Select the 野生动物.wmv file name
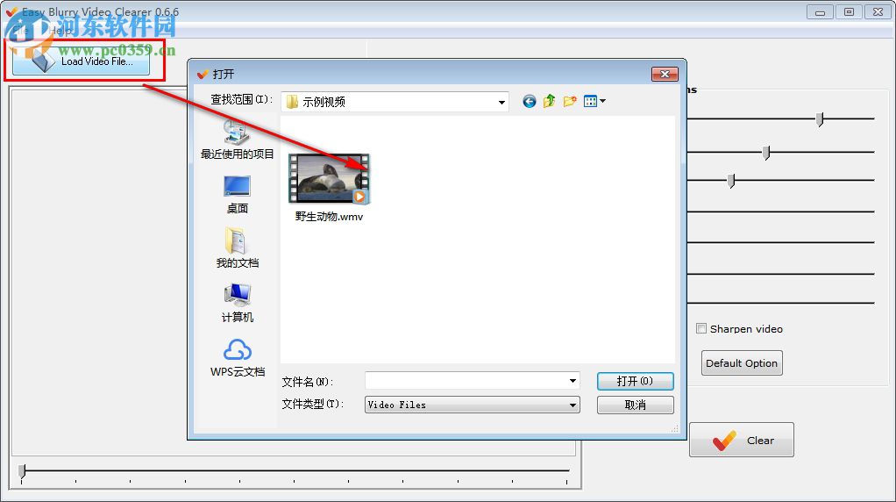 tap(329, 217)
